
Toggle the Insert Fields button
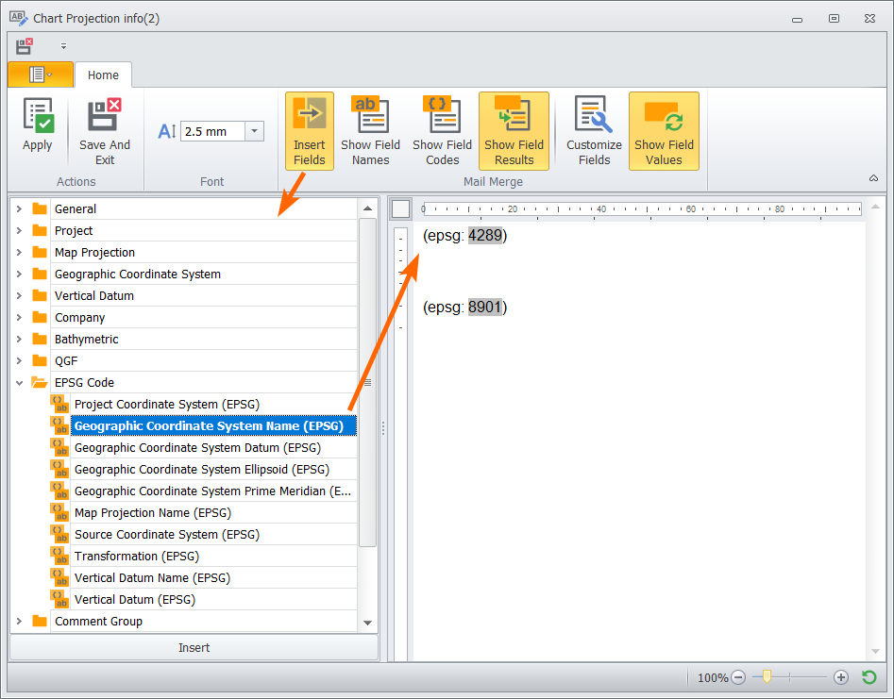(x=309, y=131)
